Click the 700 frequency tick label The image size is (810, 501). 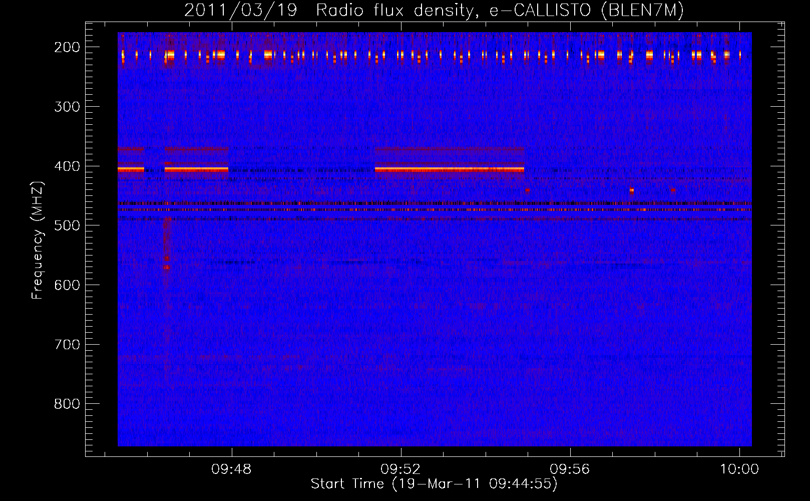[67, 345]
